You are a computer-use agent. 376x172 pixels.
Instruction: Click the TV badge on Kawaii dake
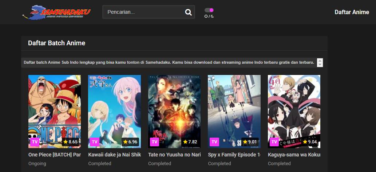coord(95,142)
